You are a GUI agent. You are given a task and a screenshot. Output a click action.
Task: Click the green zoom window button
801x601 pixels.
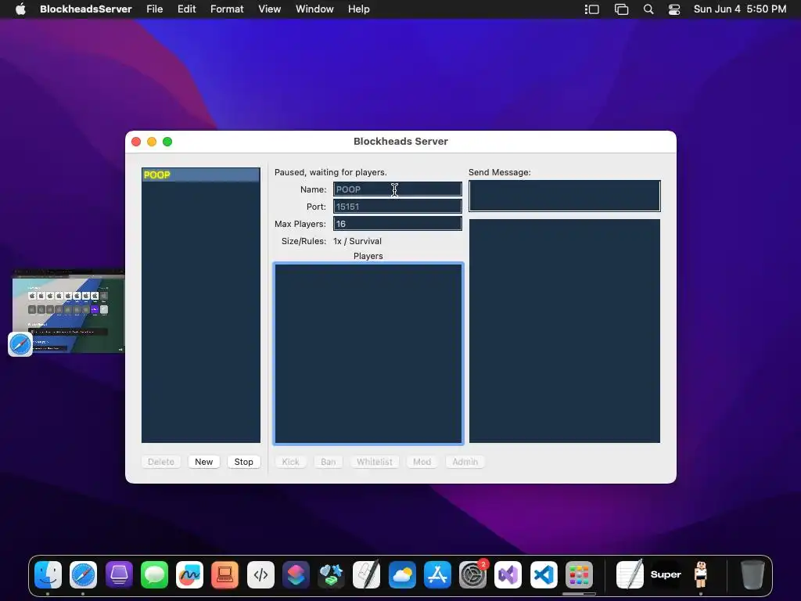click(x=167, y=142)
